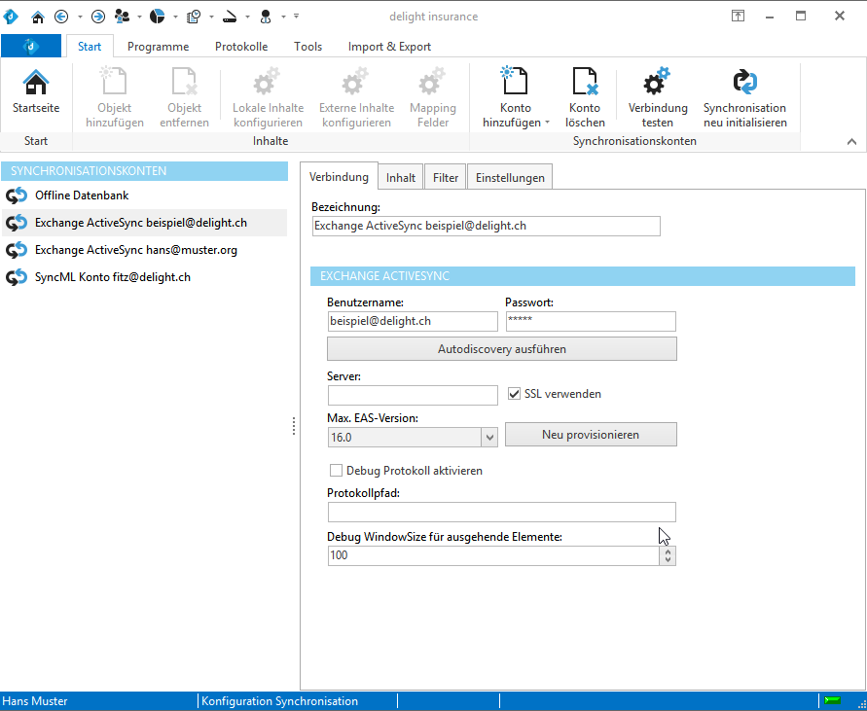Open the journal icon in quick access toolbar
Screen dimensions: 867x711
coord(193,17)
